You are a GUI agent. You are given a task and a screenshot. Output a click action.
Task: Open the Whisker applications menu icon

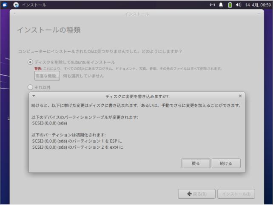point(5,5)
